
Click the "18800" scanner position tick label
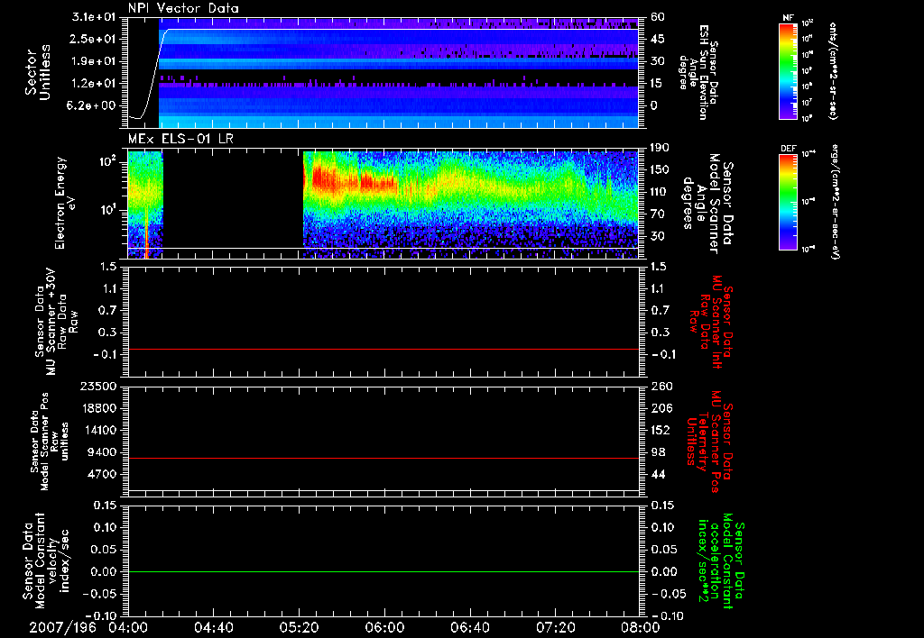click(99, 408)
